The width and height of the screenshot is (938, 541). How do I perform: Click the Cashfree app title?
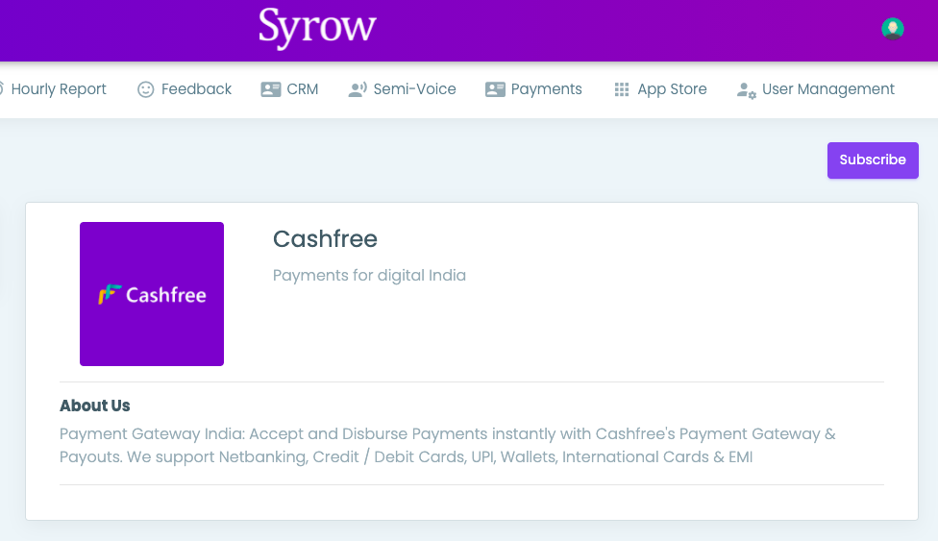click(325, 239)
